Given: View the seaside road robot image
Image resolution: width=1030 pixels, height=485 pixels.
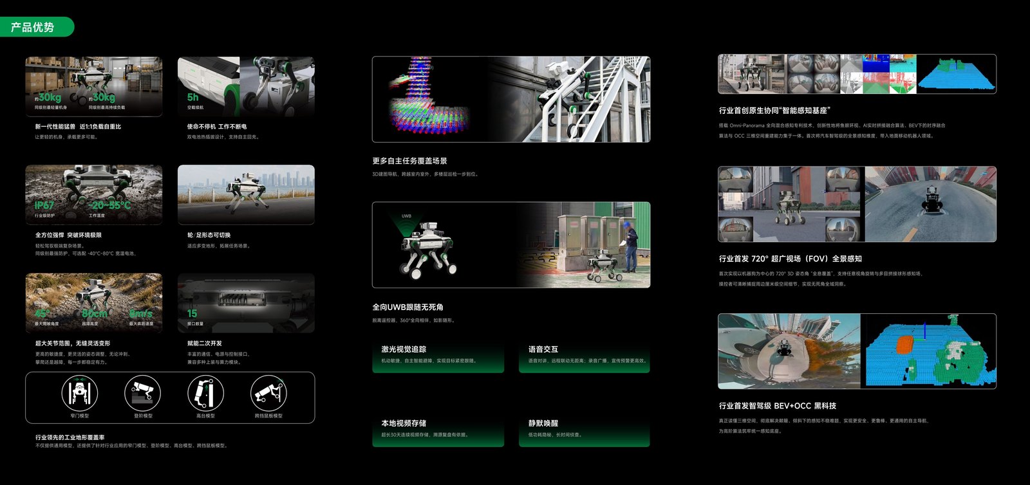Looking at the screenshot, I should [x=246, y=195].
